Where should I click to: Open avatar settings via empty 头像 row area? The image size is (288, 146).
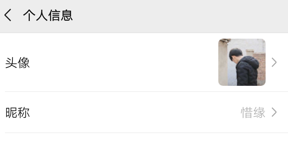[x=123, y=62]
